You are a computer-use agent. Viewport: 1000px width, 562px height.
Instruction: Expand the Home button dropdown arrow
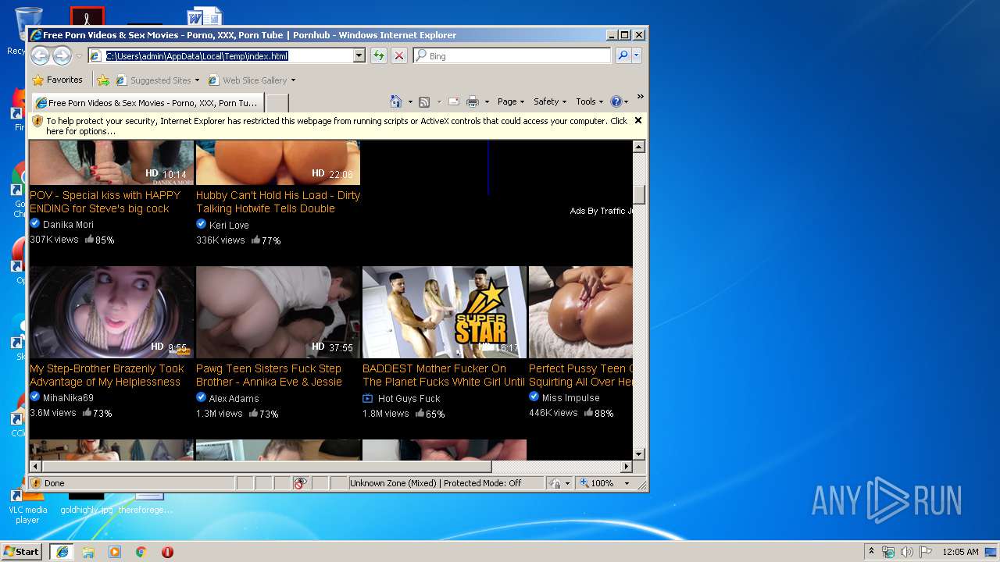410,101
